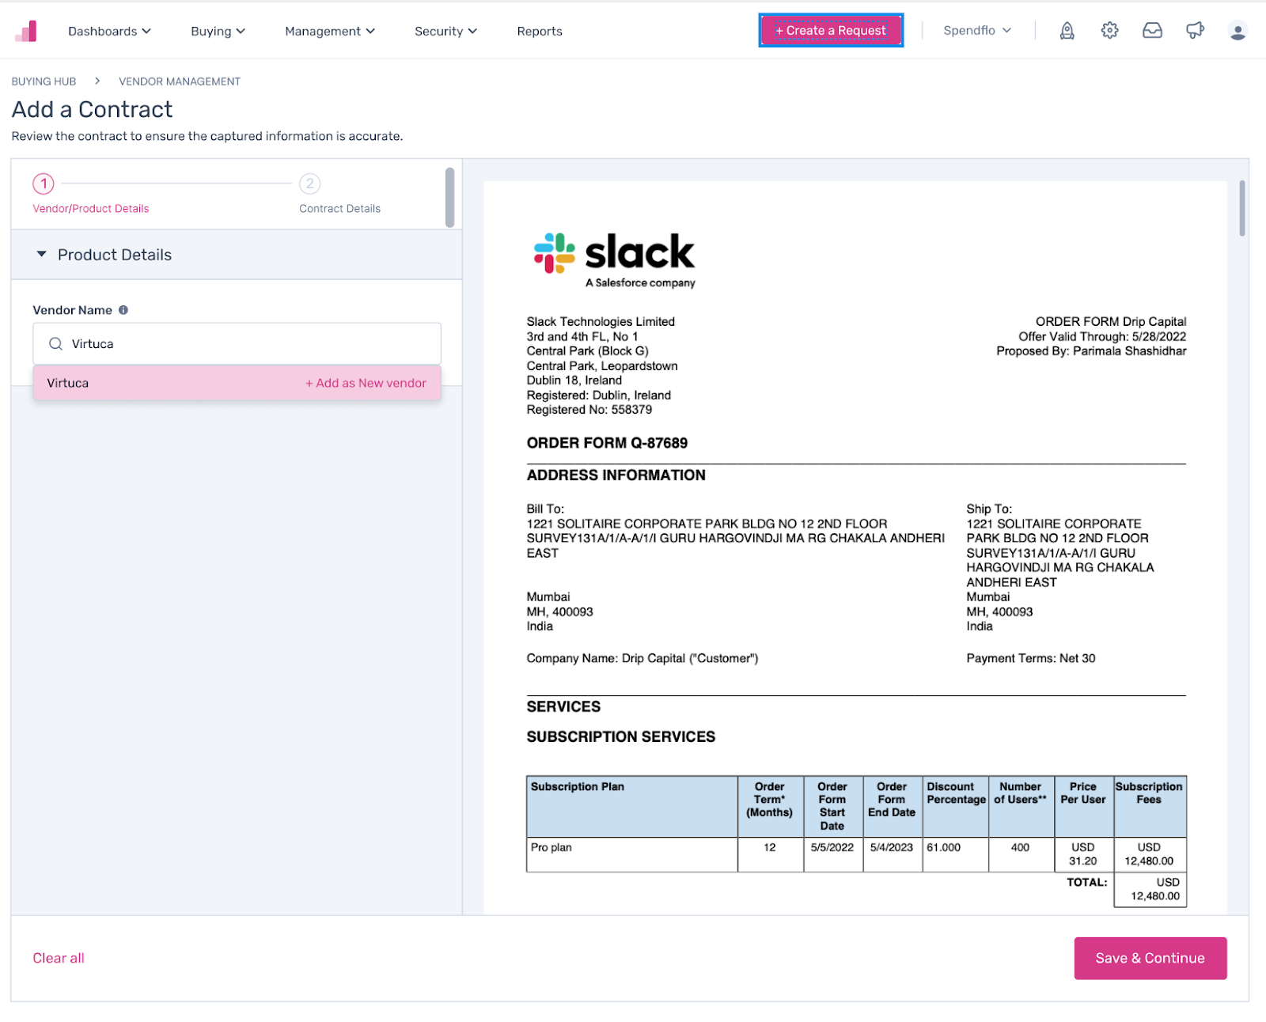Click the Ship To: label
Viewport: 1266px width, 1022px height.
click(989, 509)
